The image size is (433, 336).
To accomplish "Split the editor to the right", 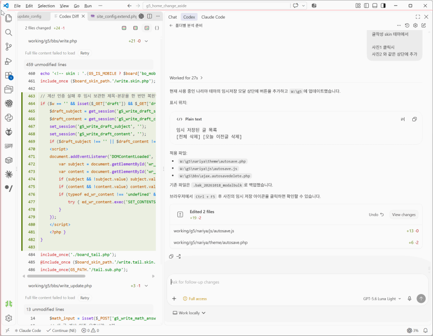I will tap(150, 16).
